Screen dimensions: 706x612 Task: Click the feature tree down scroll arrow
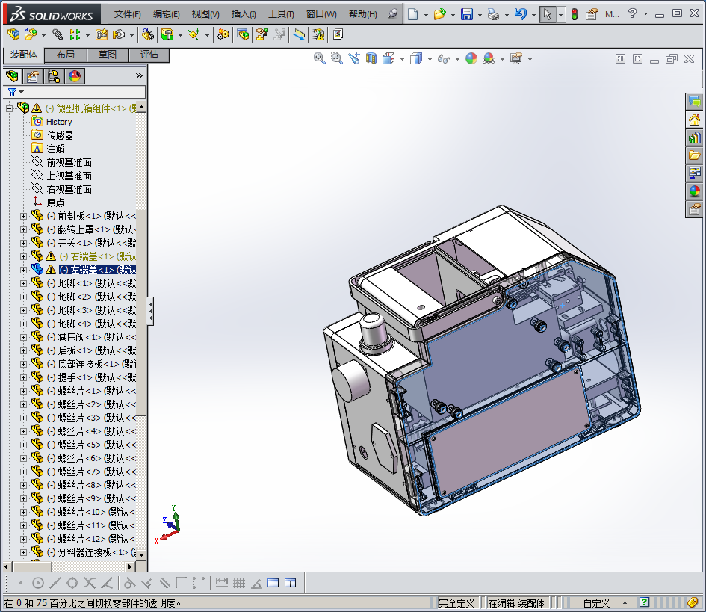(x=141, y=554)
